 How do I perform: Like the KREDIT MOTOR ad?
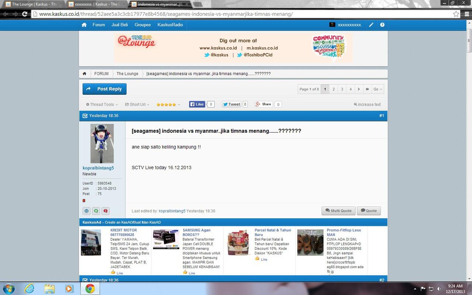point(117,273)
